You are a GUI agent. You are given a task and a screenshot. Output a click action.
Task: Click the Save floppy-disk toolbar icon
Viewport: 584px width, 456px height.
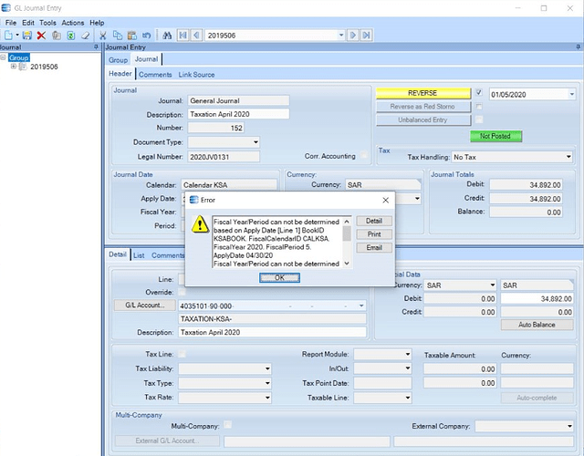point(26,36)
